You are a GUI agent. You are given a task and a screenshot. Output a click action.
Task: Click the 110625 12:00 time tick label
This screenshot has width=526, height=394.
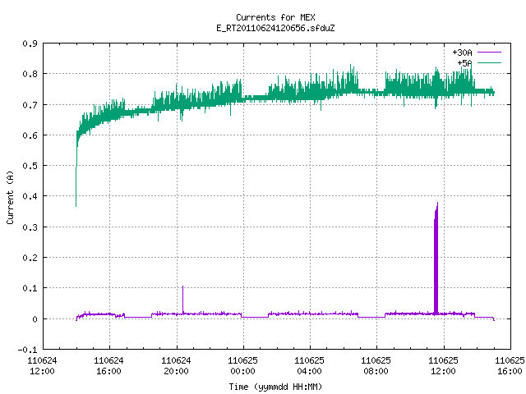(443, 366)
